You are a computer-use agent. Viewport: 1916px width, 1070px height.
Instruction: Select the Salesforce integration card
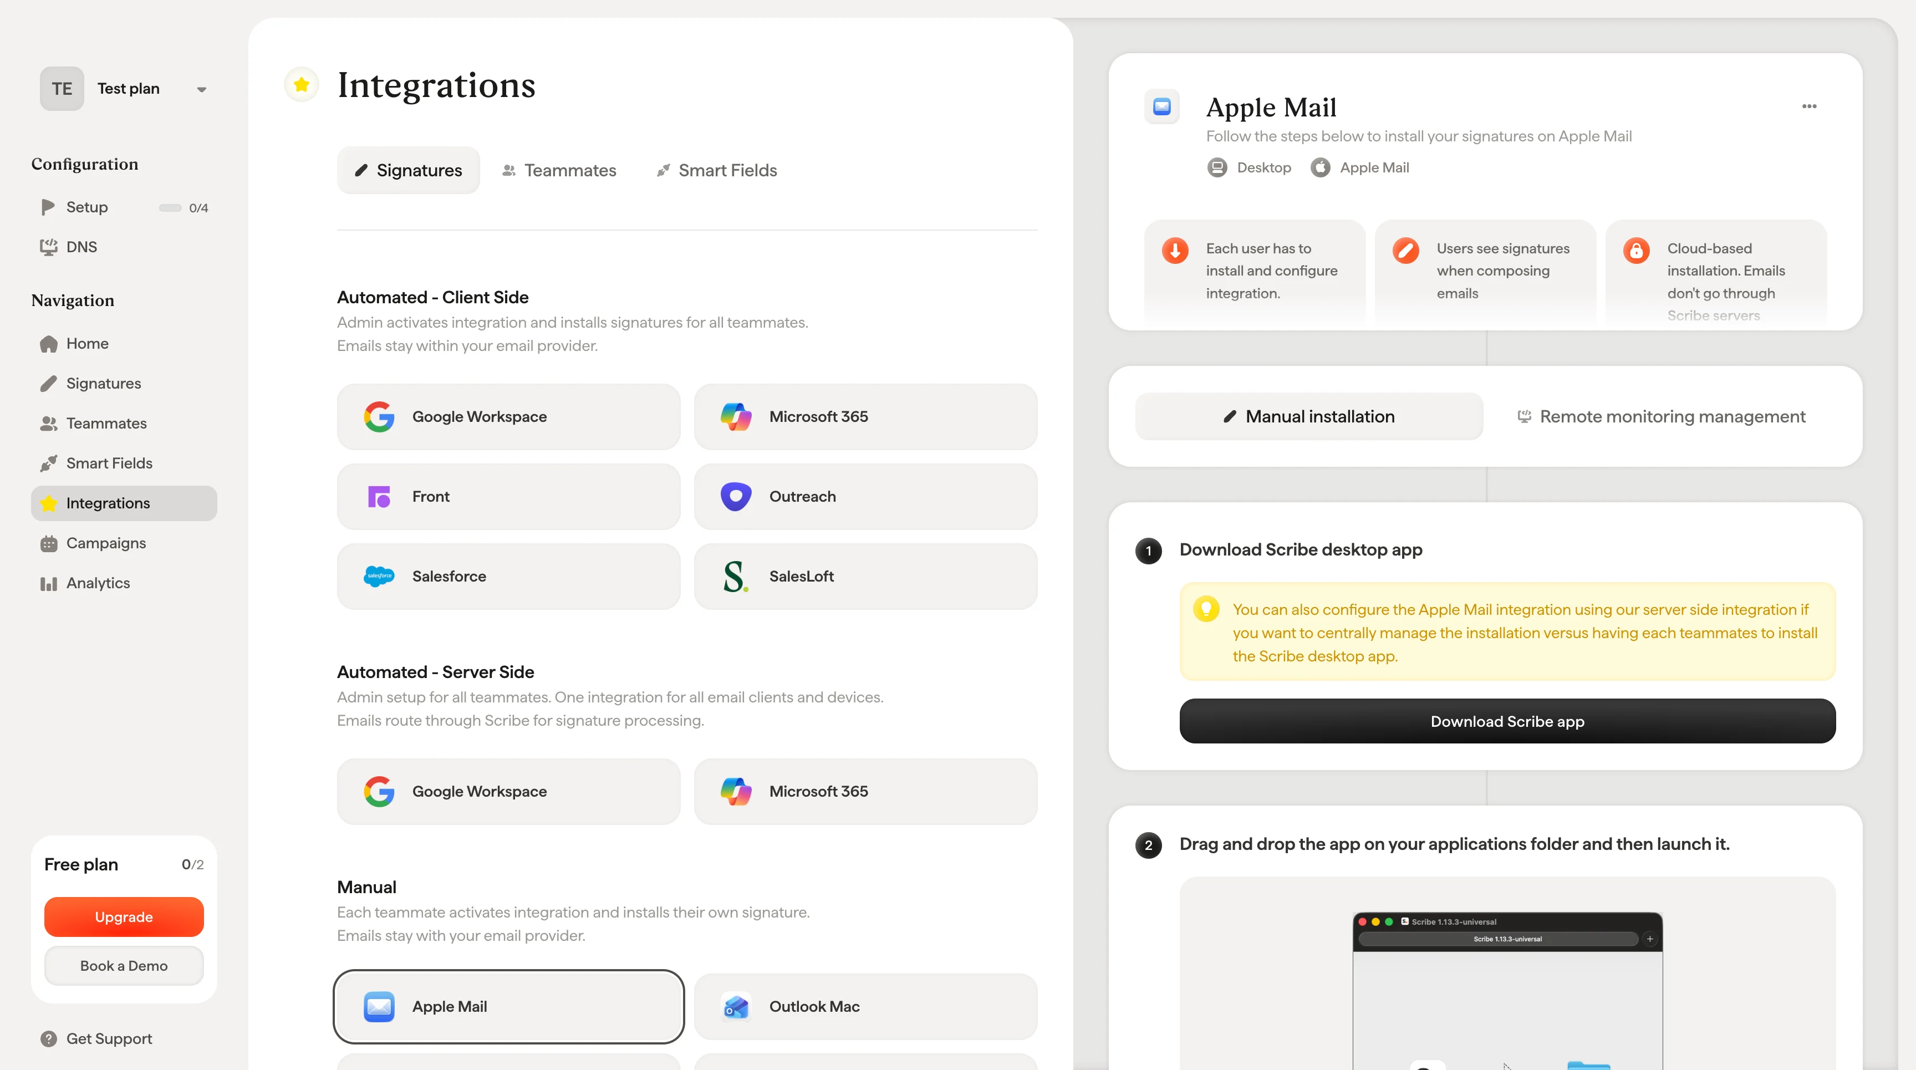pos(509,576)
